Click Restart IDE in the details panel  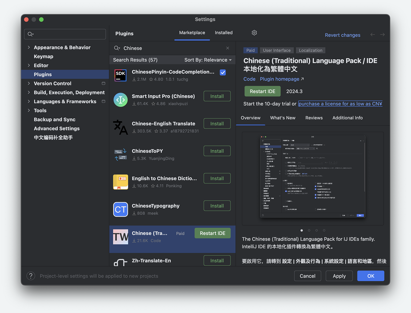point(262,91)
